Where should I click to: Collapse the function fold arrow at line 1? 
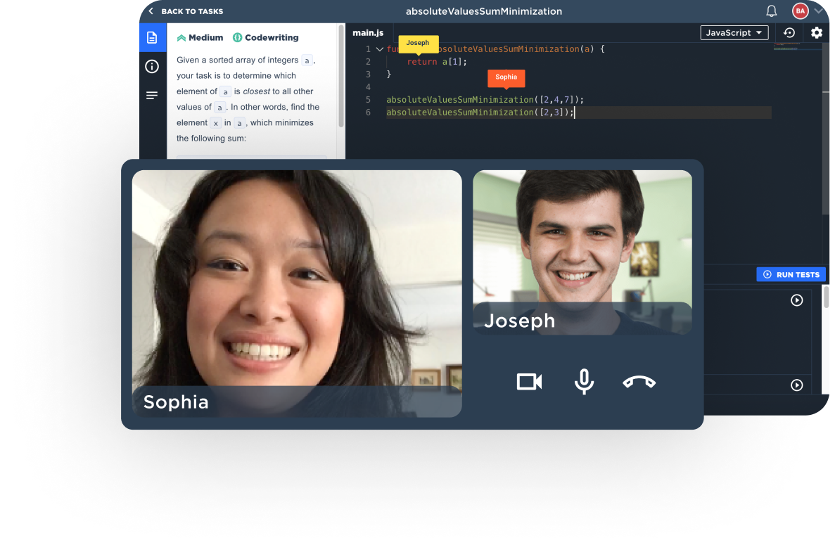pos(380,49)
